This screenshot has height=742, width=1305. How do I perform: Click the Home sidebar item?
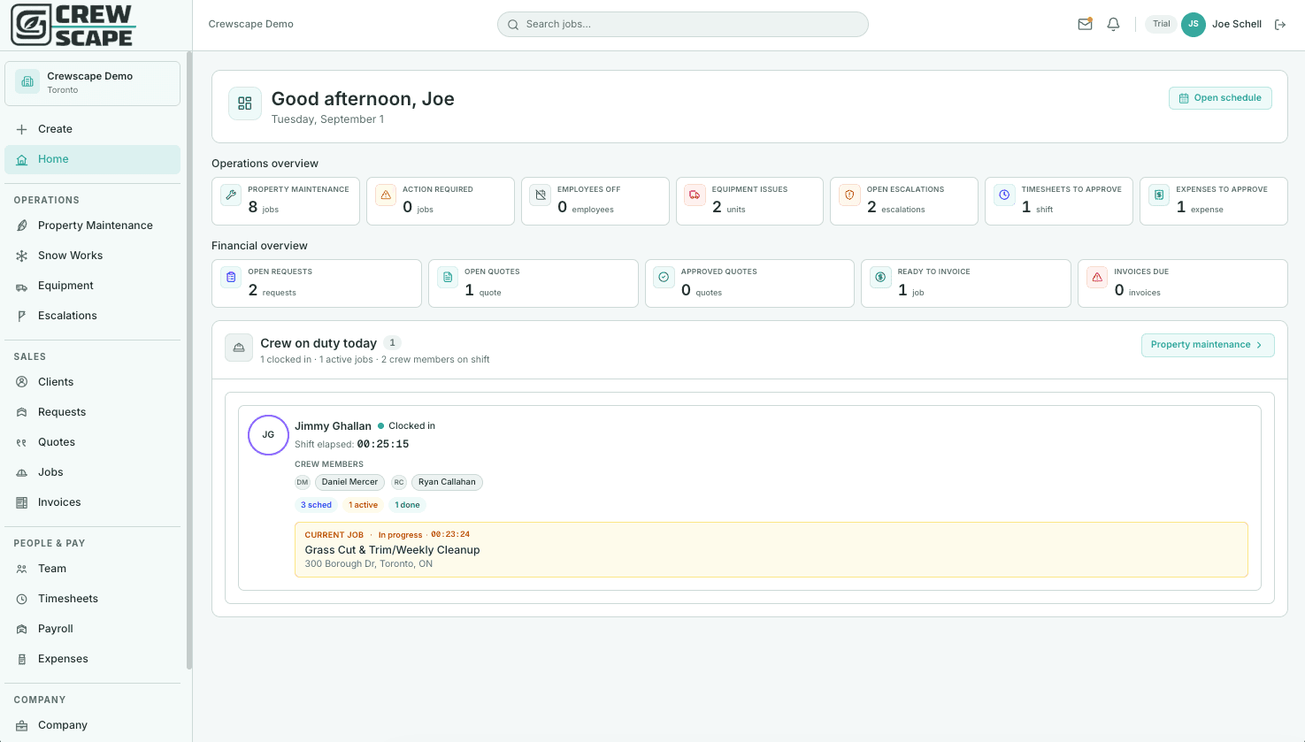click(x=93, y=159)
